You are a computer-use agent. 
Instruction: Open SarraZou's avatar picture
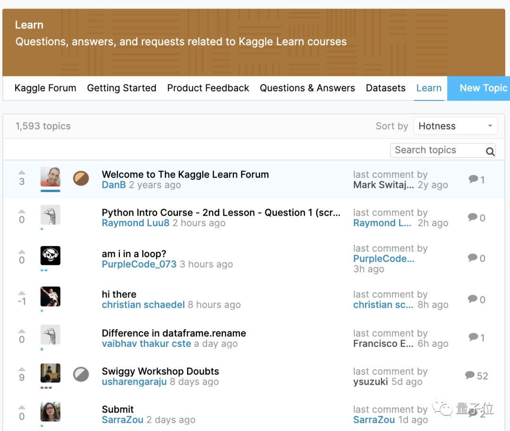tap(50, 412)
